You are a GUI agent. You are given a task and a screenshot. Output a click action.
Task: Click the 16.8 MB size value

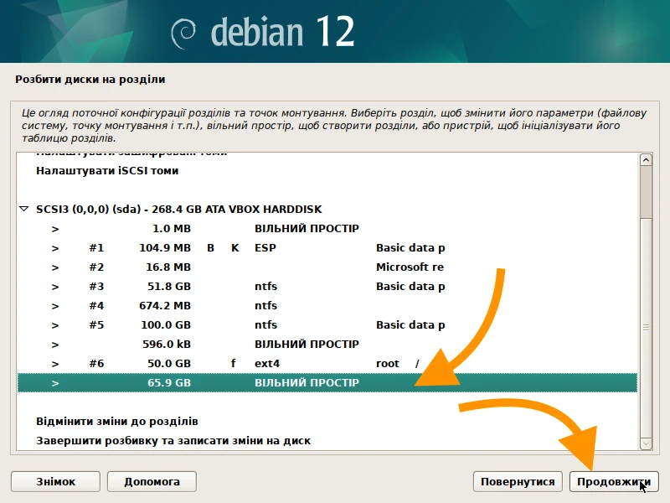tap(168, 267)
